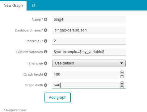Click the 'PanelId(s)' label text

33,41
